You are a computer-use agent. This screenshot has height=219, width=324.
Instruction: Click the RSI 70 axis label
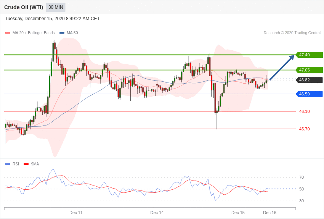coord(302,177)
